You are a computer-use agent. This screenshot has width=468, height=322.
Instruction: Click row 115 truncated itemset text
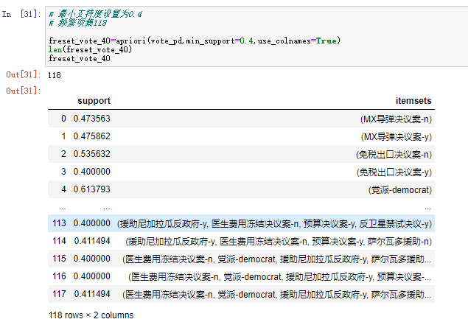click(x=276, y=259)
